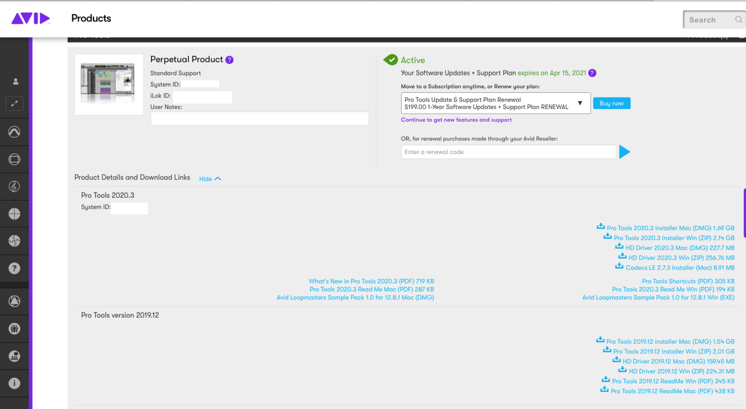The image size is (746, 409).
Task: Click download icon for Pro Tools 2020.3 Win installer
Action: [x=608, y=236]
